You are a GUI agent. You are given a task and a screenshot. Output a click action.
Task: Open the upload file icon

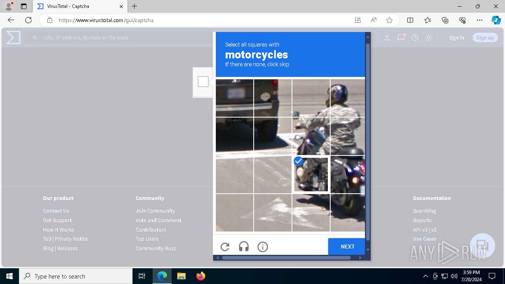[x=387, y=37]
